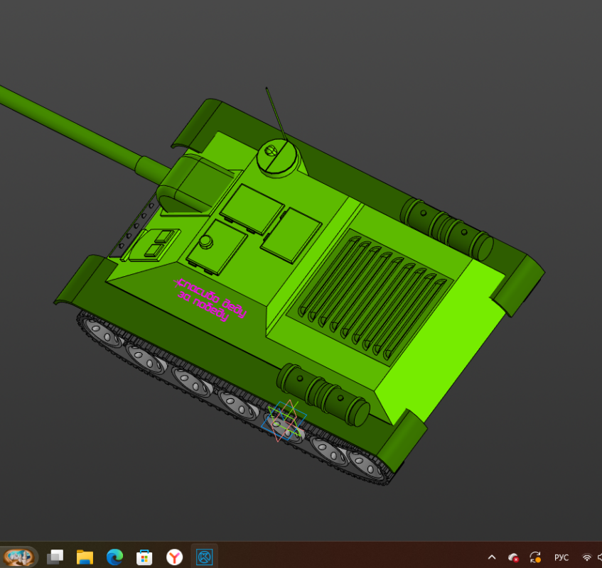Click the OneDrive error tray icon
This screenshot has height=568, width=602.
pos(513,557)
